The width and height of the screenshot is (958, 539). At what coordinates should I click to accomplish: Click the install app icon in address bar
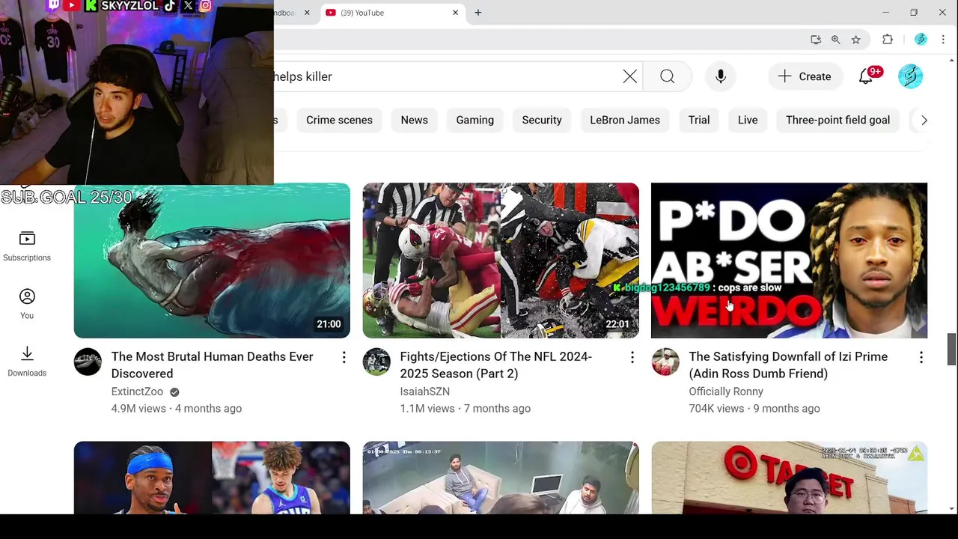pos(816,40)
